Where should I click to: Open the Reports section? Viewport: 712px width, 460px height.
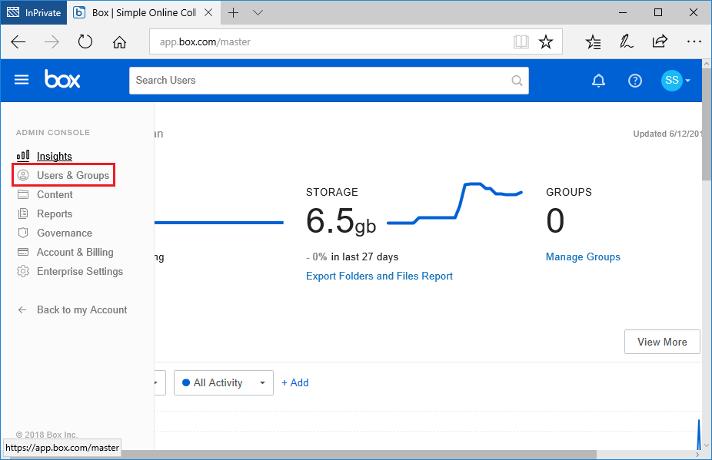(55, 213)
